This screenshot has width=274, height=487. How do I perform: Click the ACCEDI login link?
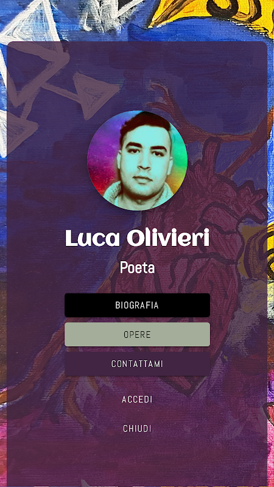click(138, 399)
